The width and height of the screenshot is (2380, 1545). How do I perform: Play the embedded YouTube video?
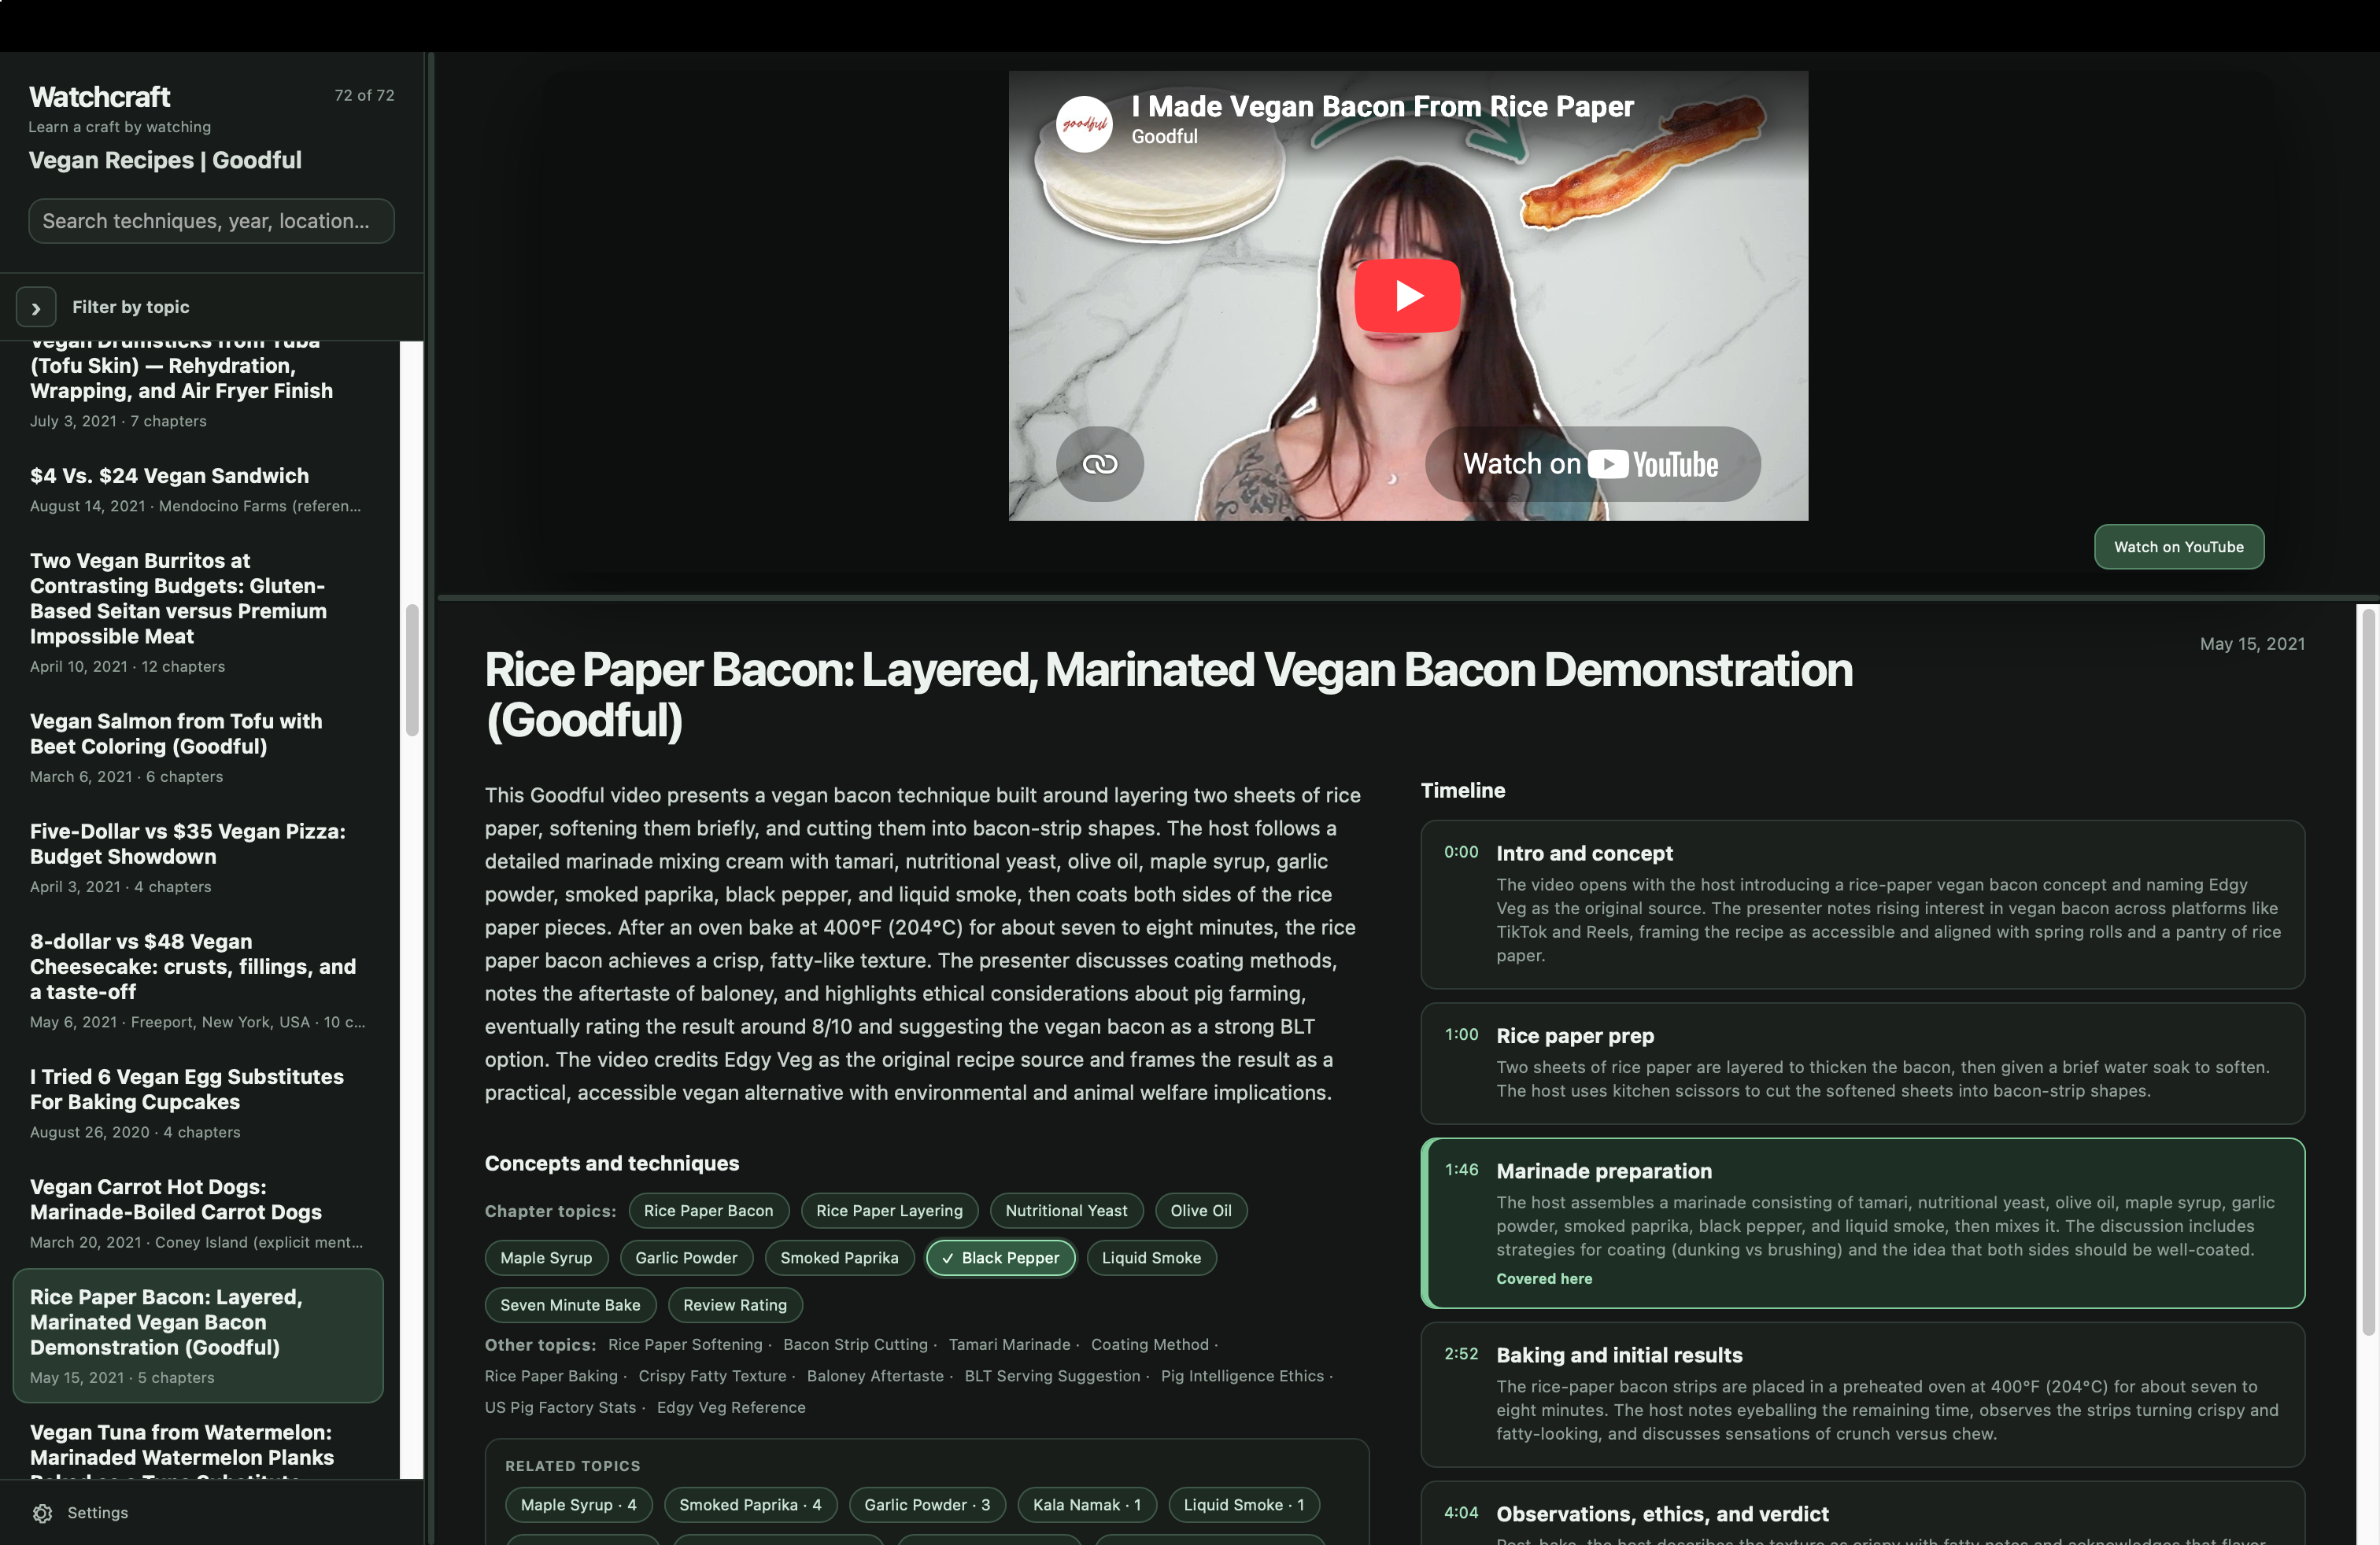(x=1407, y=295)
